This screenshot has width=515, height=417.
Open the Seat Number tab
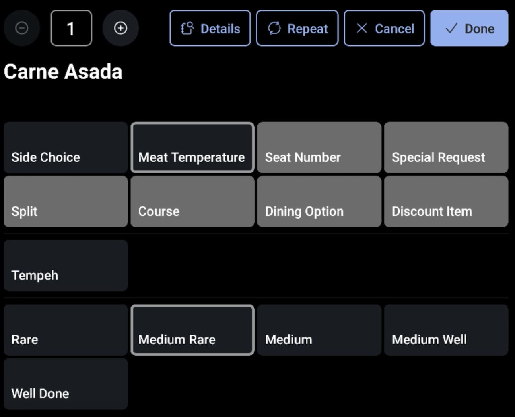tap(319, 147)
